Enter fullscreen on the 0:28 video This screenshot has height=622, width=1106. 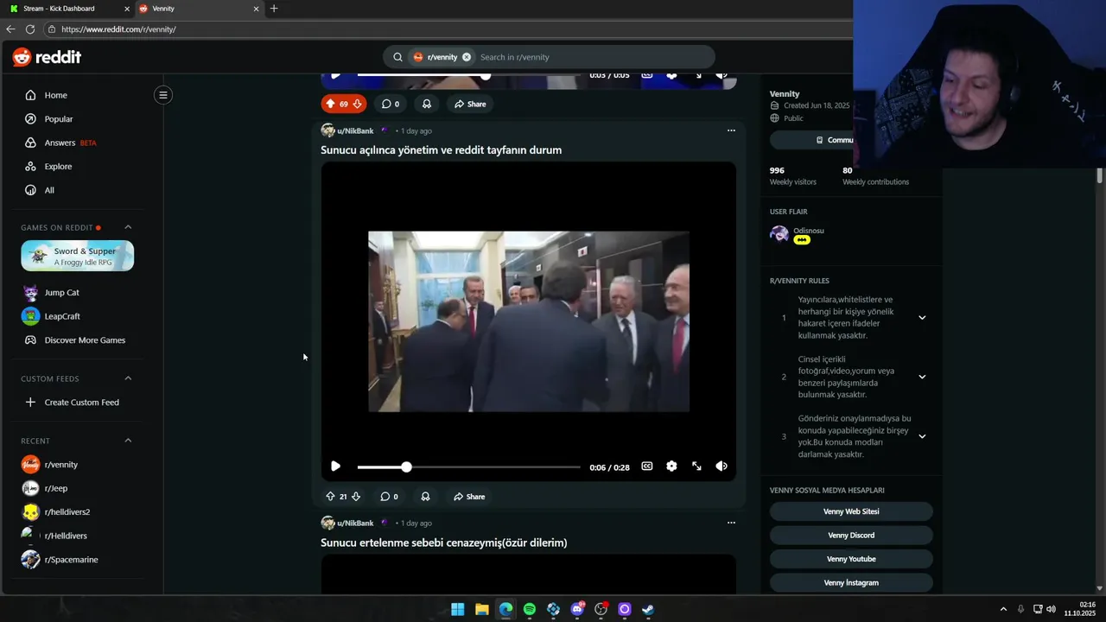click(696, 466)
